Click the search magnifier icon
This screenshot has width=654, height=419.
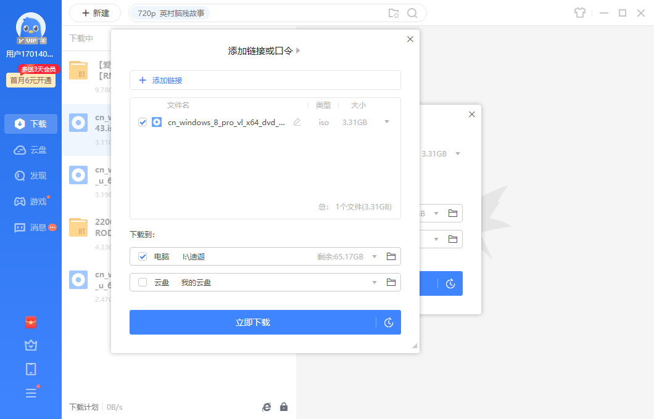(x=412, y=13)
